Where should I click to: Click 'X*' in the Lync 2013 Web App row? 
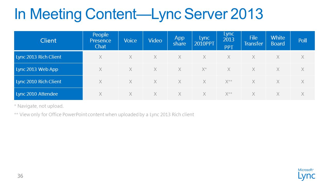[x=204, y=69]
